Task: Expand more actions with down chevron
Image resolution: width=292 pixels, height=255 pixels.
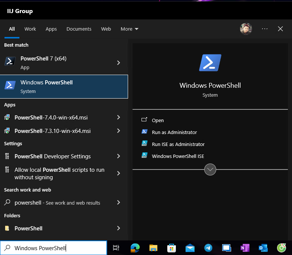Action: (x=210, y=170)
